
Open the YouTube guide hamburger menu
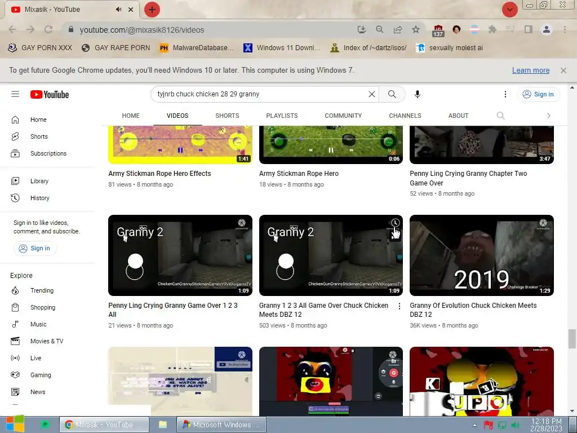click(15, 94)
